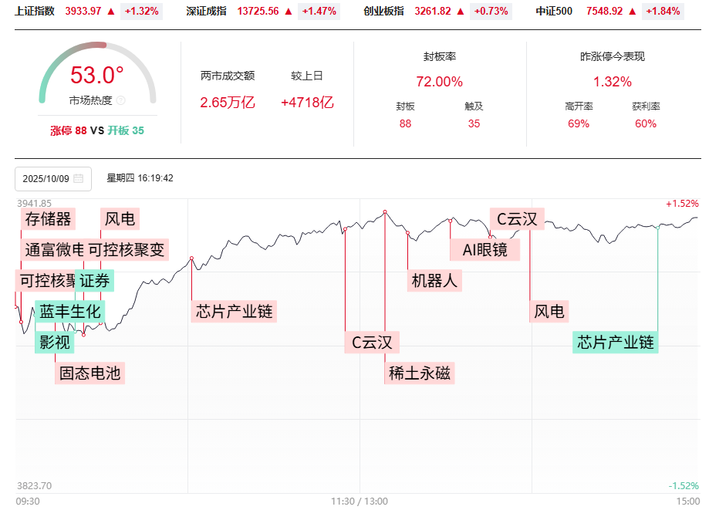The width and height of the screenshot is (709, 510).
Task: Click the red 涨停 88 text
Action: pyautogui.click(x=69, y=130)
